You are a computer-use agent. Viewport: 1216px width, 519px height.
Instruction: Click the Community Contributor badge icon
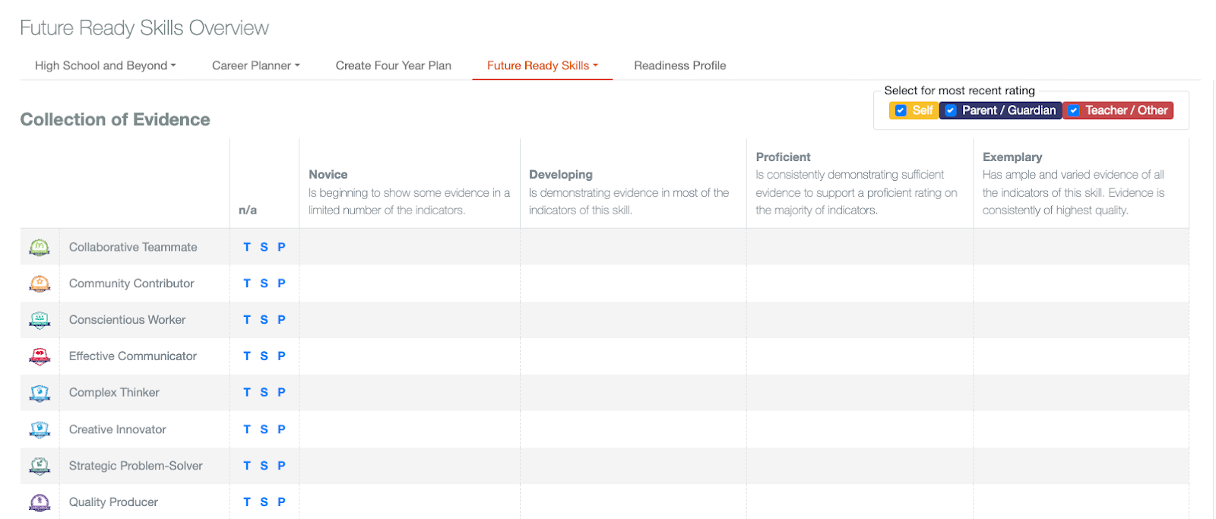click(40, 283)
